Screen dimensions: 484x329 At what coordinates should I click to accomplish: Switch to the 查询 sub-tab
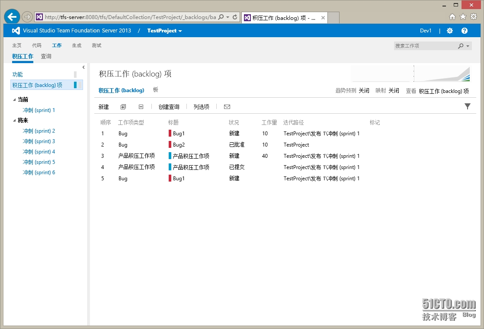(46, 56)
